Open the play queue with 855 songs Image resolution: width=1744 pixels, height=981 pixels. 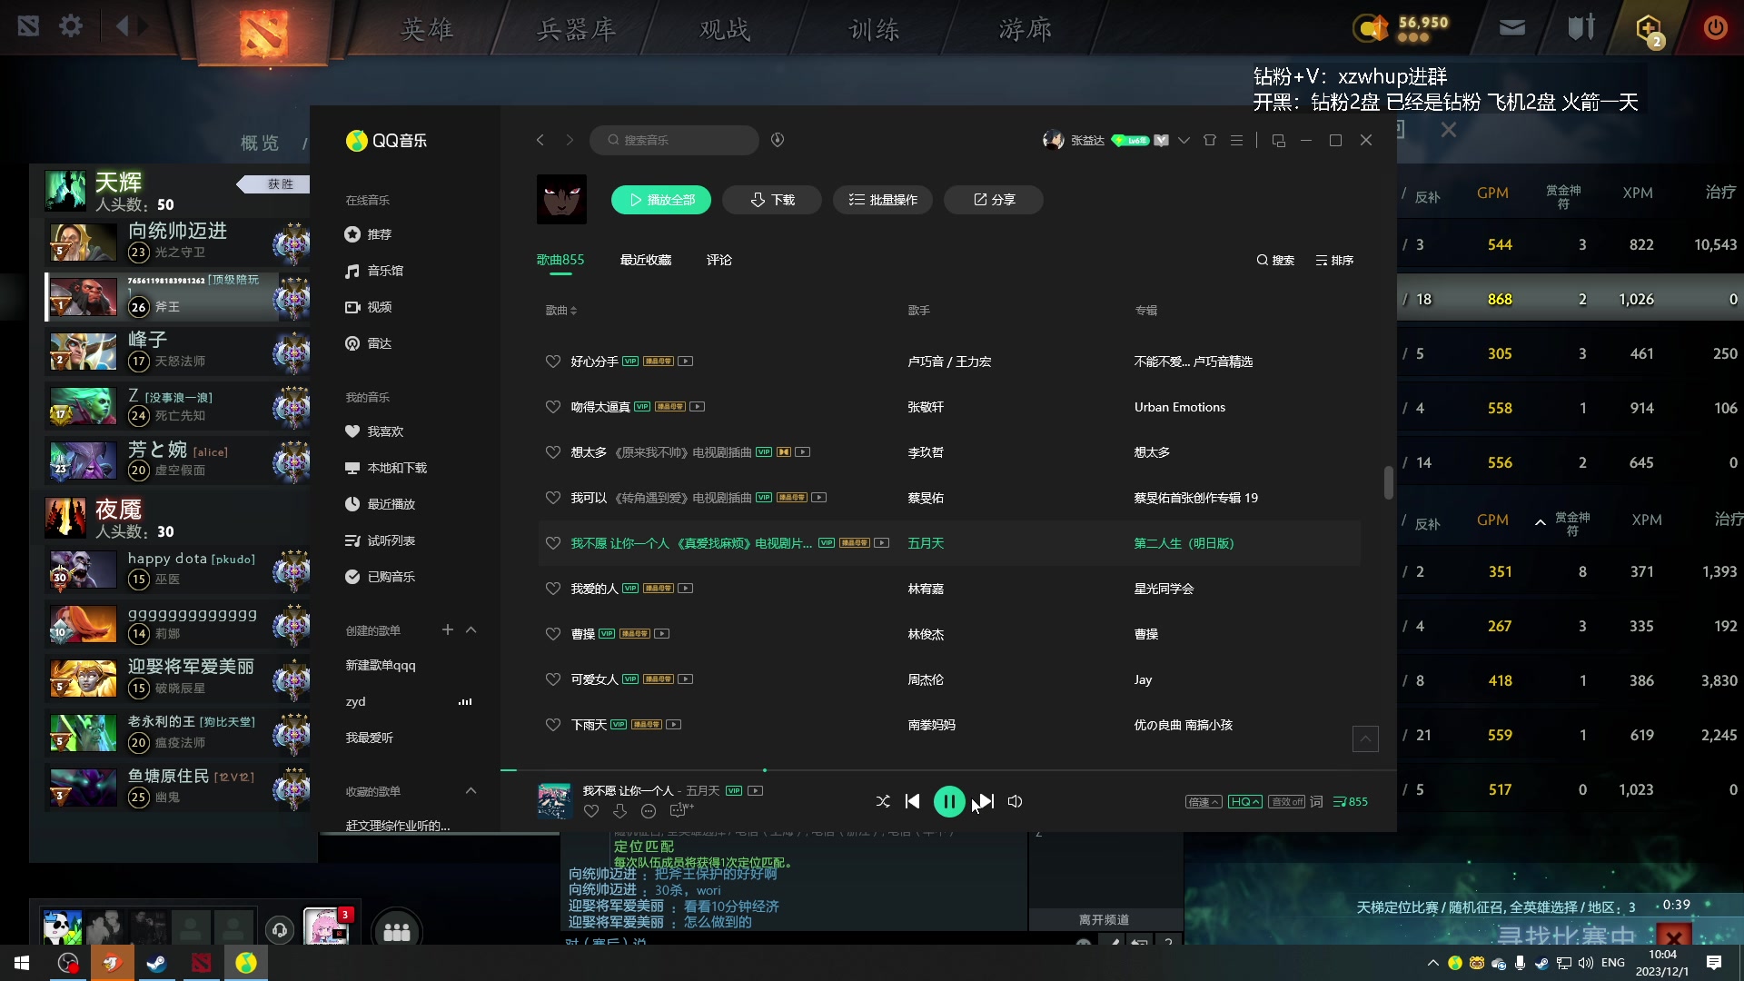1350,801
